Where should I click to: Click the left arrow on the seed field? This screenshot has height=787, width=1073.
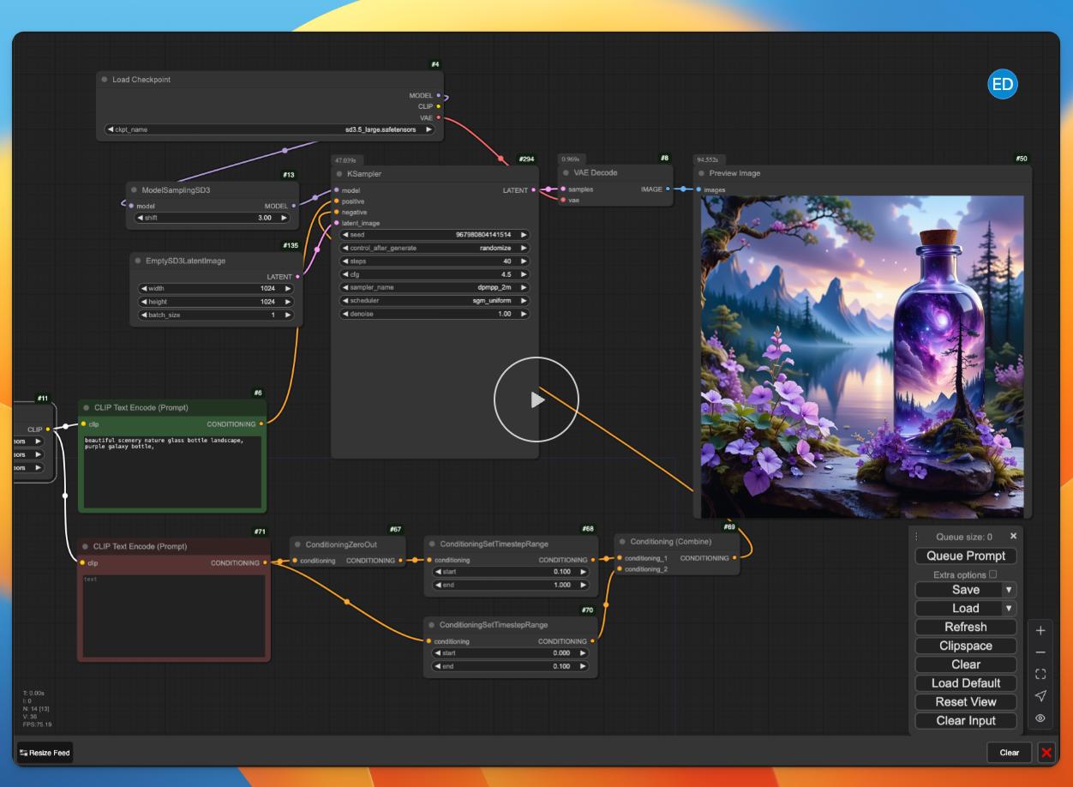pyautogui.click(x=345, y=235)
